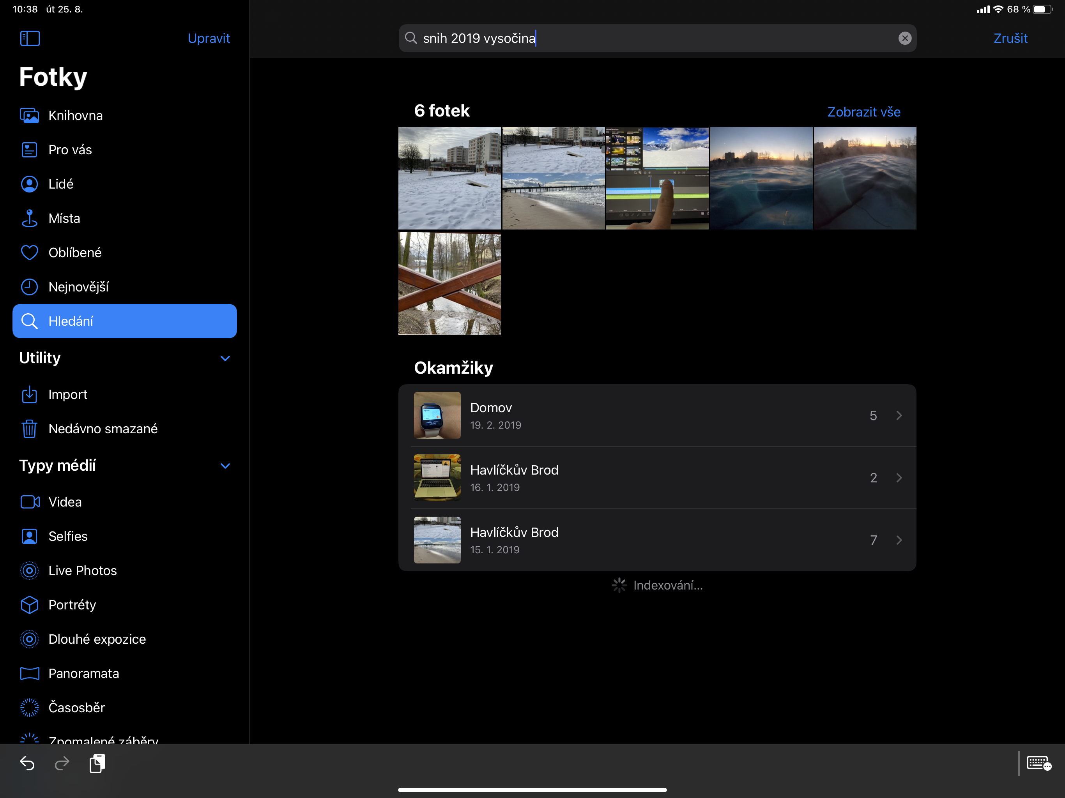Collapse the Utility section
The width and height of the screenshot is (1065, 798).
[x=225, y=358]
